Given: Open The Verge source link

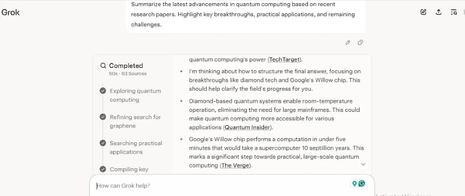Looking at the screenshot, I should click(x=235, y=165).
